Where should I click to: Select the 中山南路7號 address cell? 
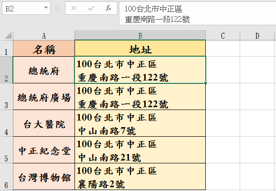pos(140,123)
